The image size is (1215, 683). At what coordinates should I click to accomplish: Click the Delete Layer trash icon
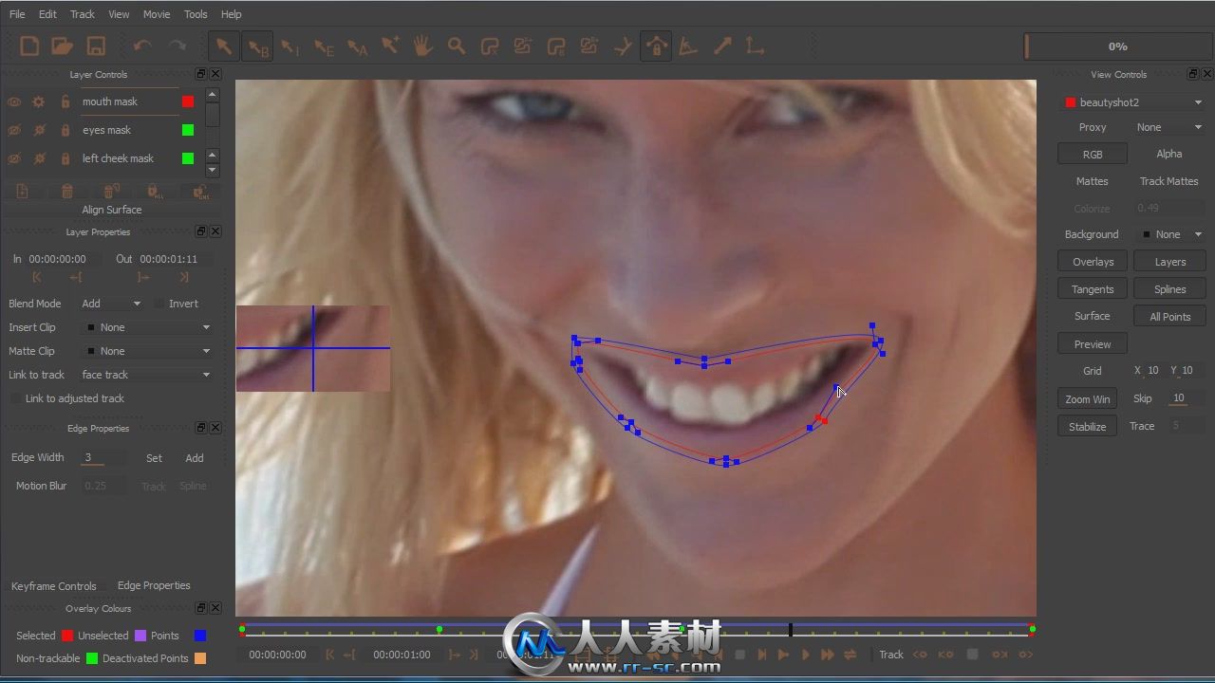tap(67, 192)
